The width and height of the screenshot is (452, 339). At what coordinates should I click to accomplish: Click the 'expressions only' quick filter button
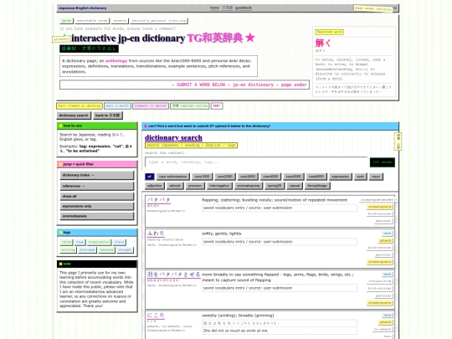97,206
